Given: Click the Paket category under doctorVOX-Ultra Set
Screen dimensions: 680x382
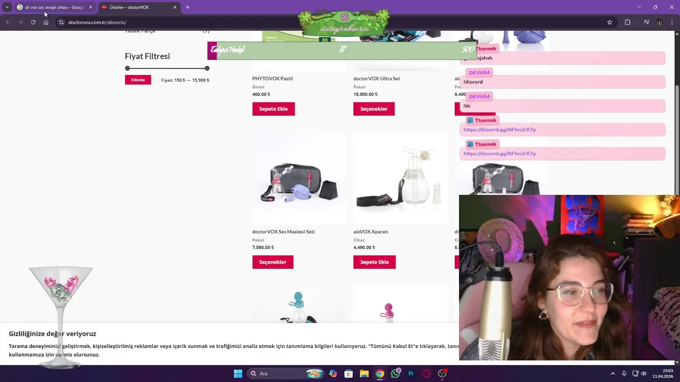Looking at the screenshot, I should [x=360, y=87].
